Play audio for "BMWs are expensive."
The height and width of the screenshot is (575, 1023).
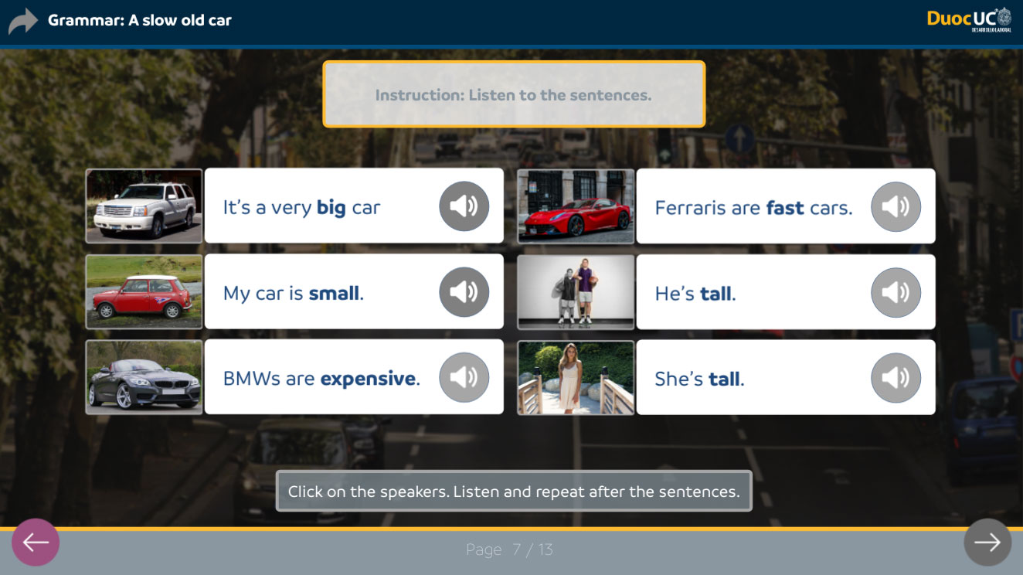[464, 378]
